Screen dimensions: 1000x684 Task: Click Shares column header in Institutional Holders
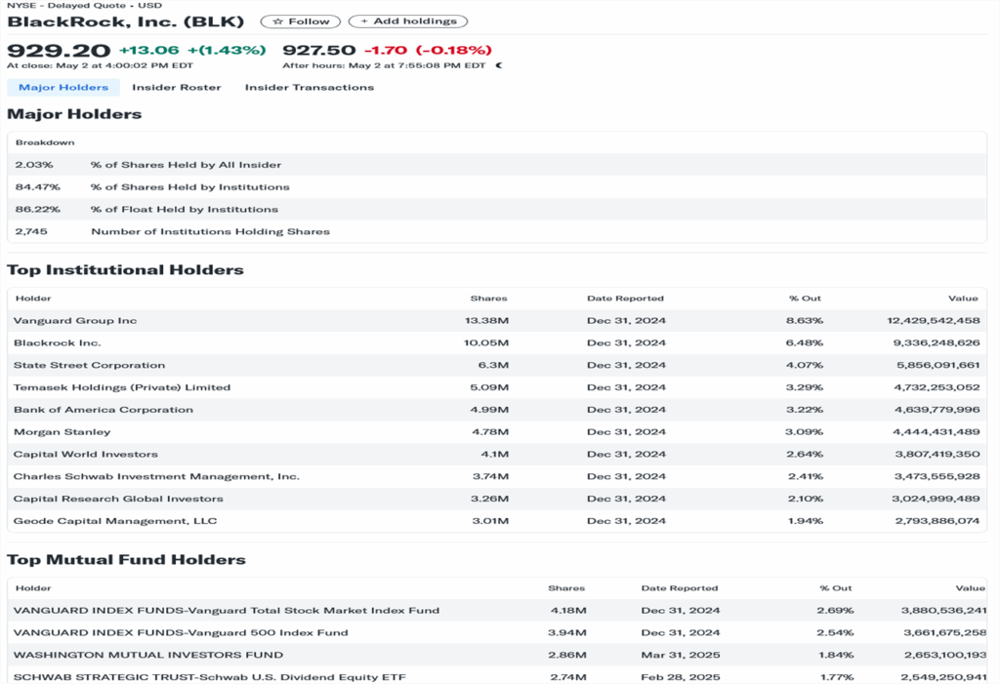488,299
